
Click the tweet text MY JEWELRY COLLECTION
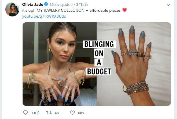pos(60,10)
